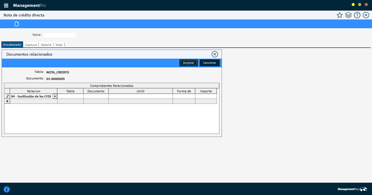
Task: Click the new document icon
Action: (x=17, y=24)
